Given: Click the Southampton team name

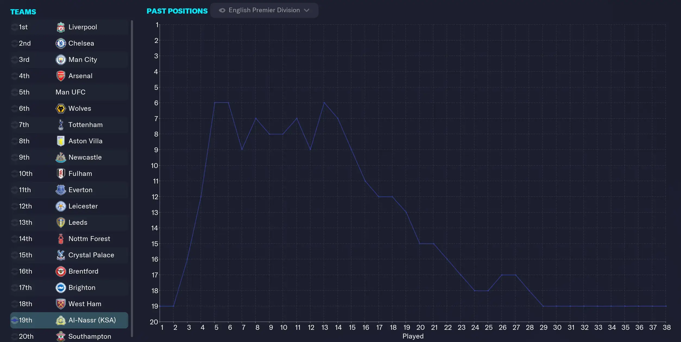Looking at the screenshot, I should tap(90, 337).
